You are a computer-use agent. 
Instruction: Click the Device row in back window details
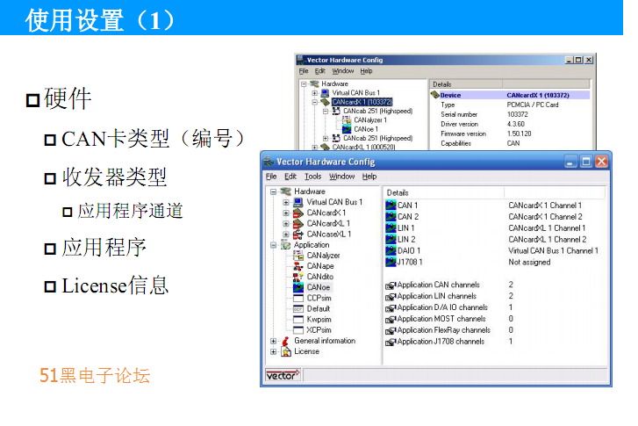click(510, 95)
